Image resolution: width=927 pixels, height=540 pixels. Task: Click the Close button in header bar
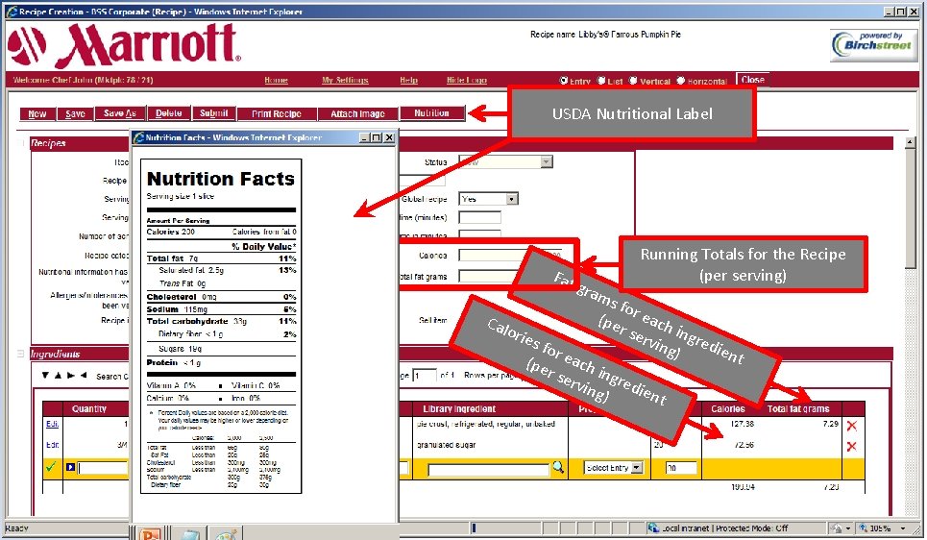coord(752,80)
